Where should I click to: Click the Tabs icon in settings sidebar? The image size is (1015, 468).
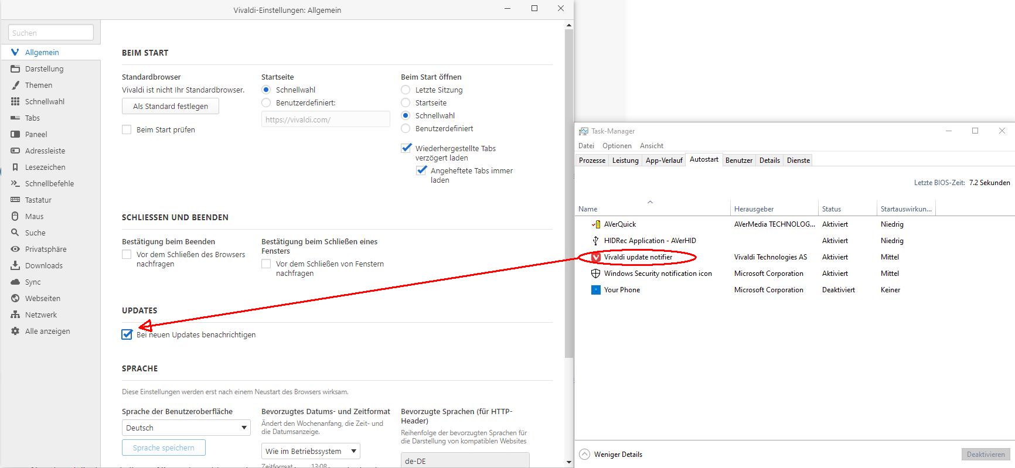[15, 118]
